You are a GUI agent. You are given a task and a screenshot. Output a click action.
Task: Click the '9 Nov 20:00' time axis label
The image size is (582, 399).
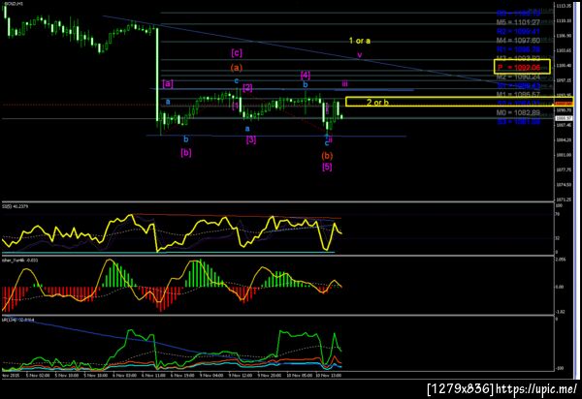271,376
